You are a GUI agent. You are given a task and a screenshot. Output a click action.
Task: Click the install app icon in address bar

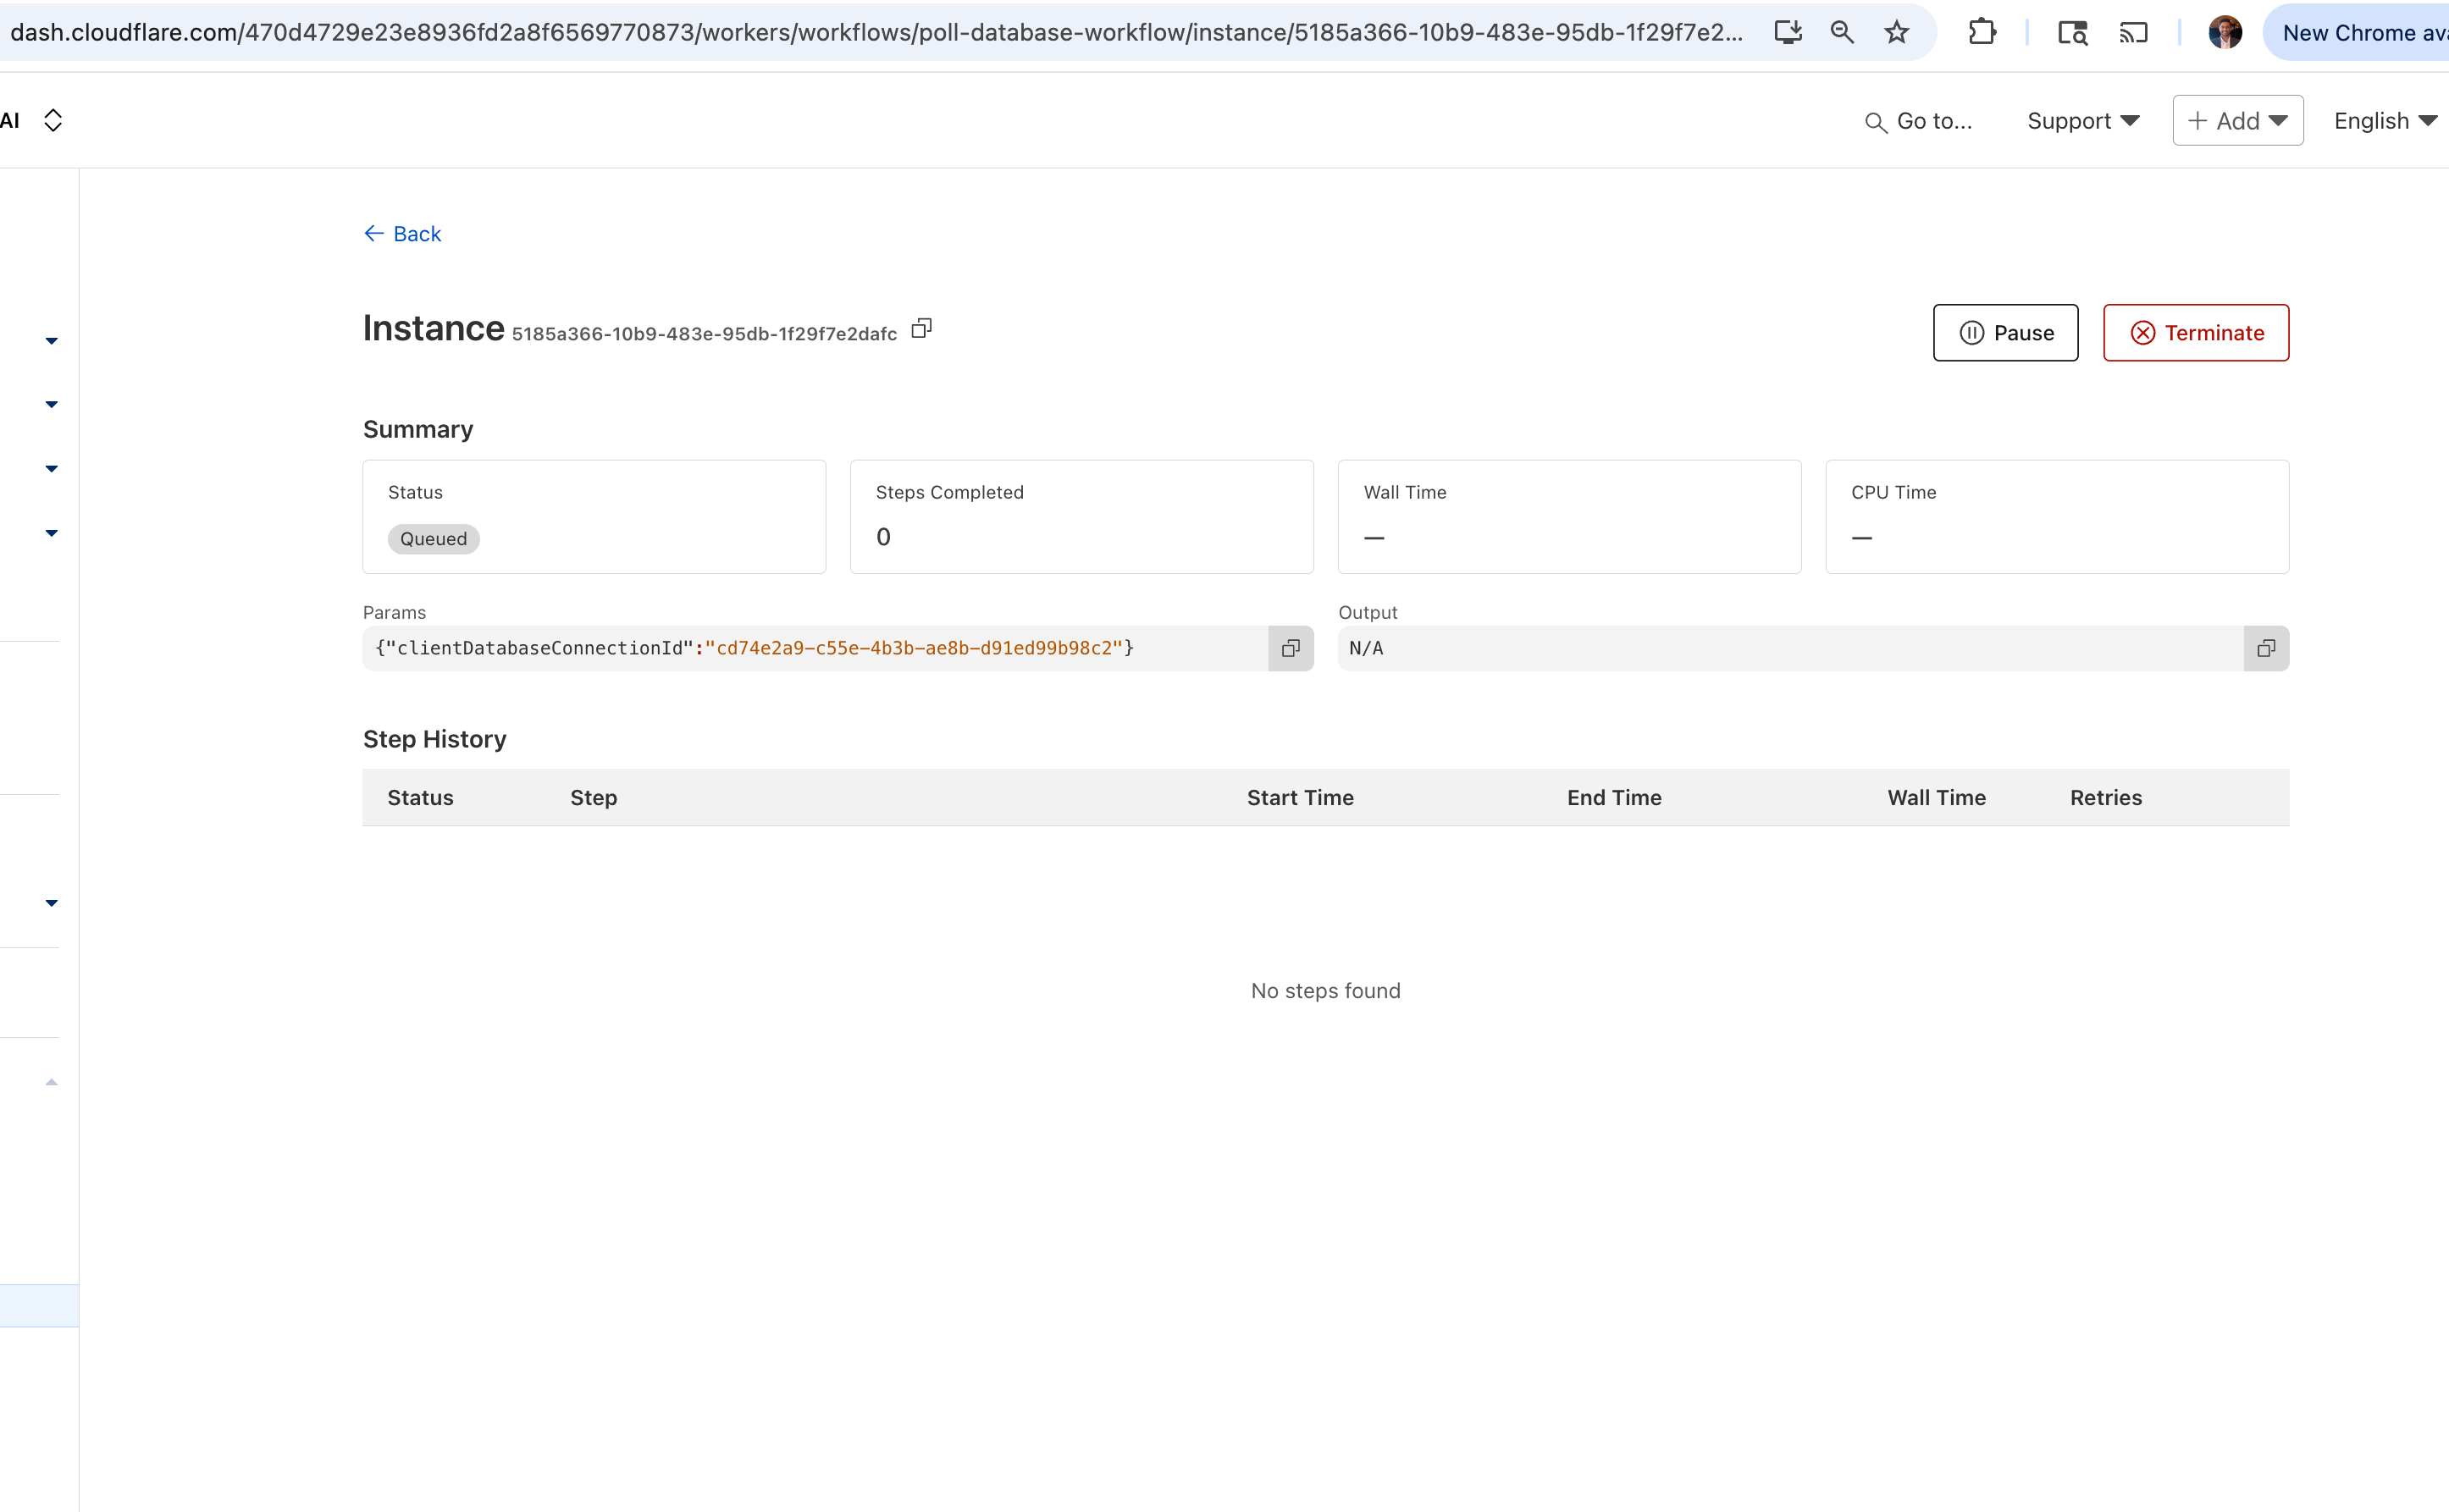tap(1787, 33)
